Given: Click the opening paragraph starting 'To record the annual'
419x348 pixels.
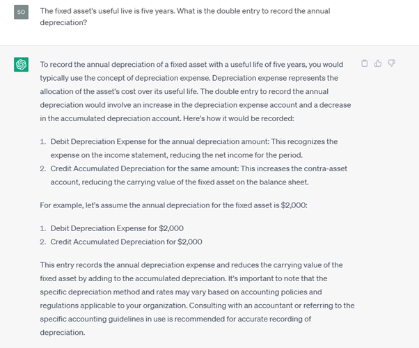Looking at the screenshot, I should click(x=196, y=91).
